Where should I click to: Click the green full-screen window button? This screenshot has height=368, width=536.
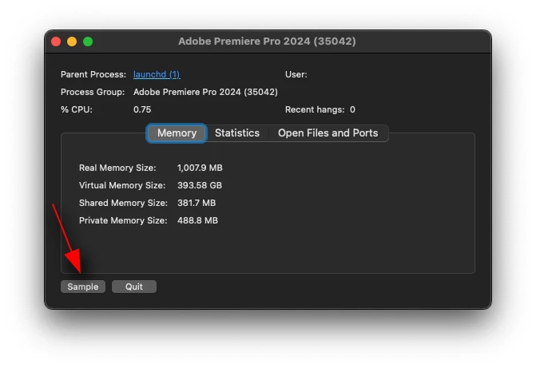88,42
